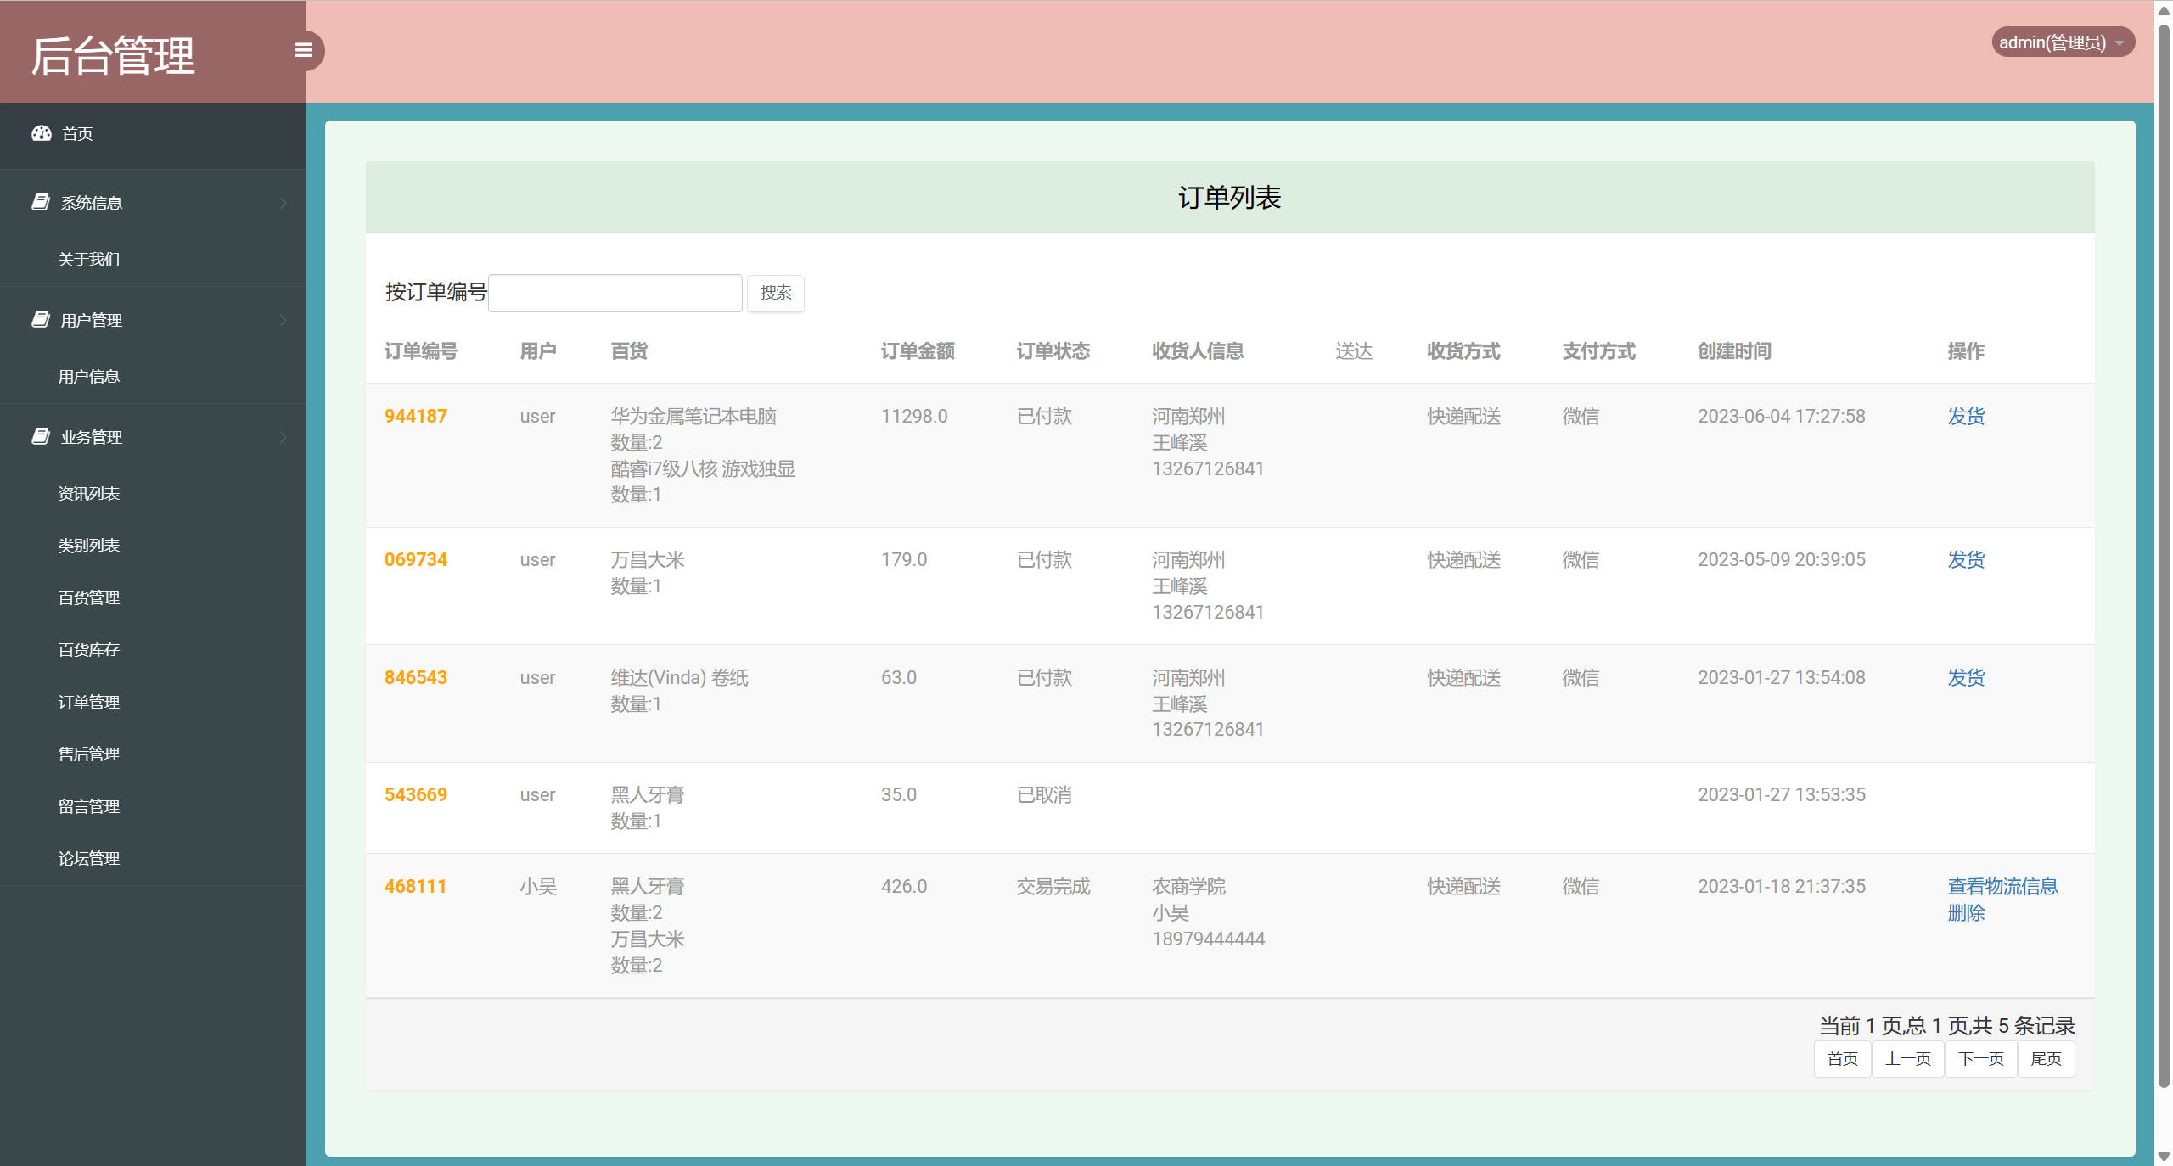View logistics info for order 468111

coord(2002,886)
